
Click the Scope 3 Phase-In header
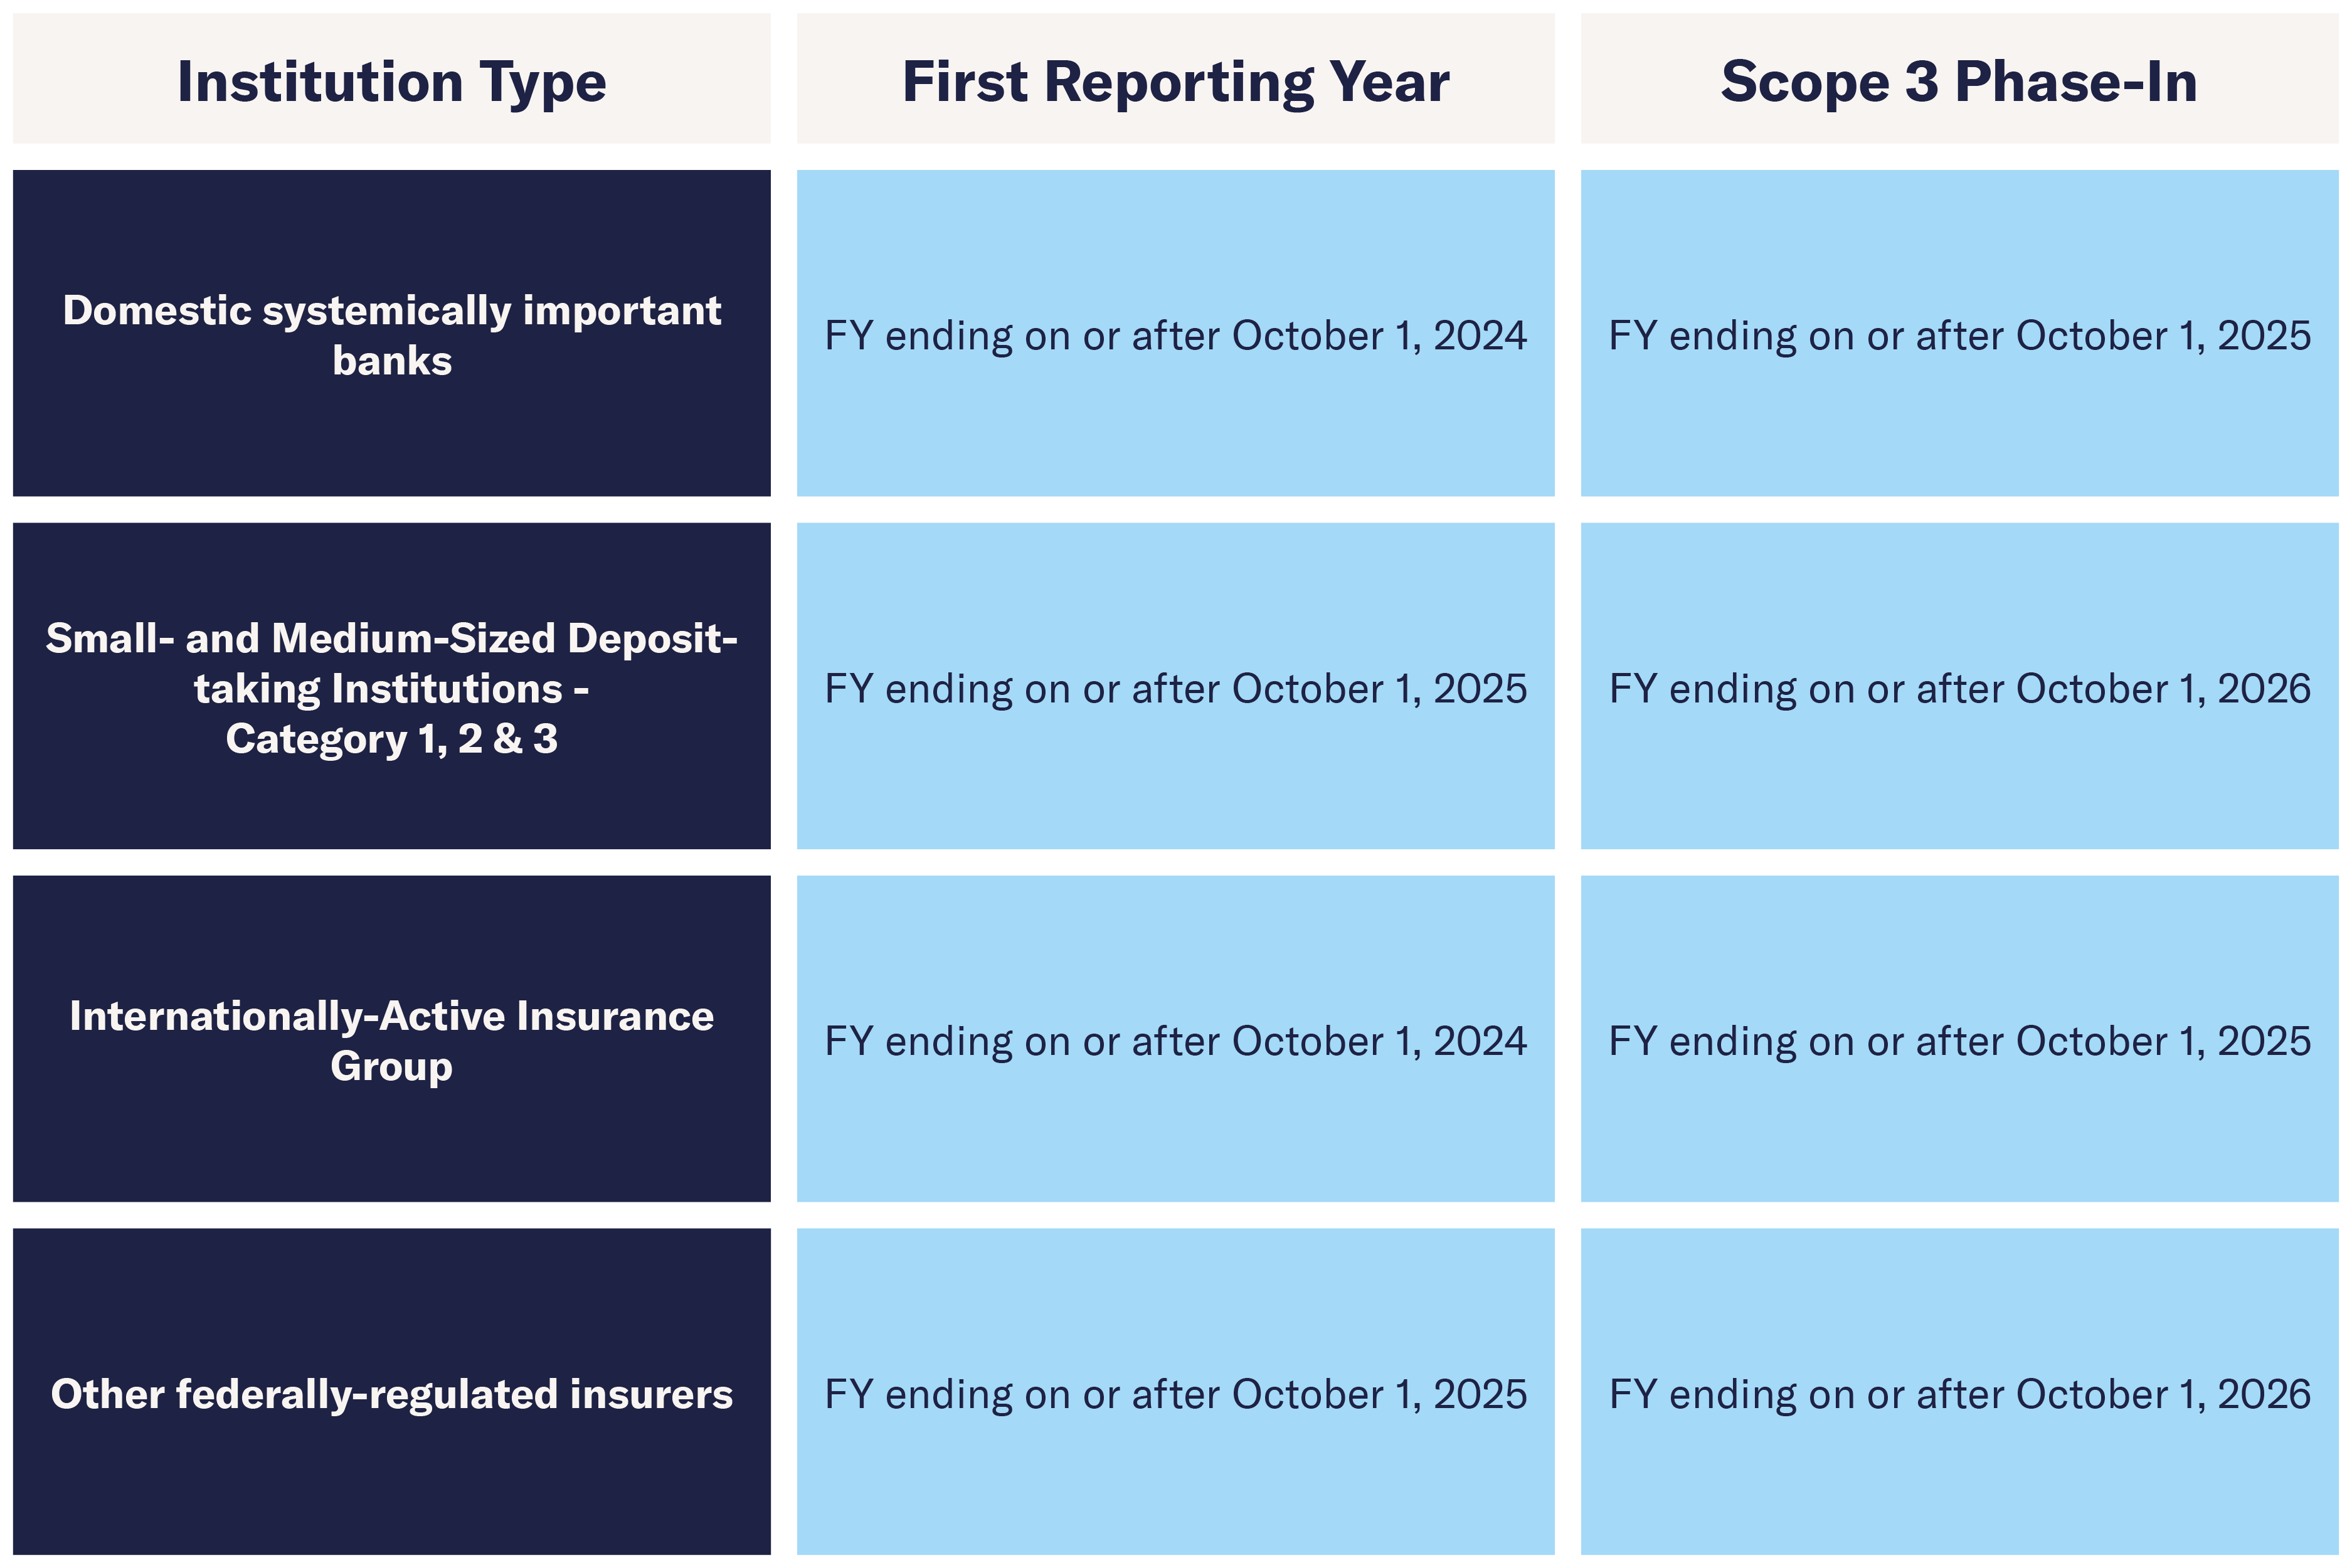[x=1960, y=78]
